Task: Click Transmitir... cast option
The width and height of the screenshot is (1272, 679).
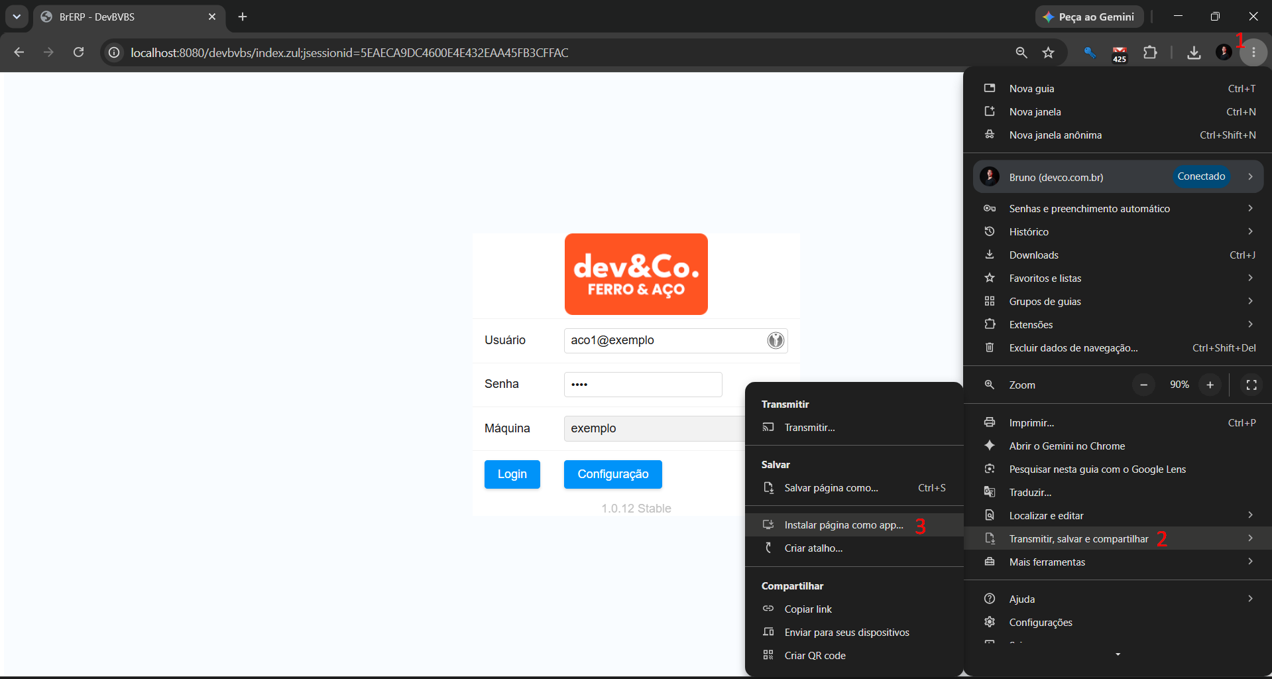Action: click(854, 428)
